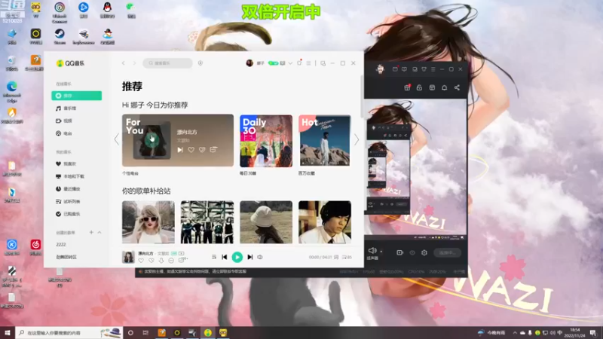The height and width of the screenshot is (339, 603).
Task: Show previous recommendations with left carousel arrow
Action: 117,139
